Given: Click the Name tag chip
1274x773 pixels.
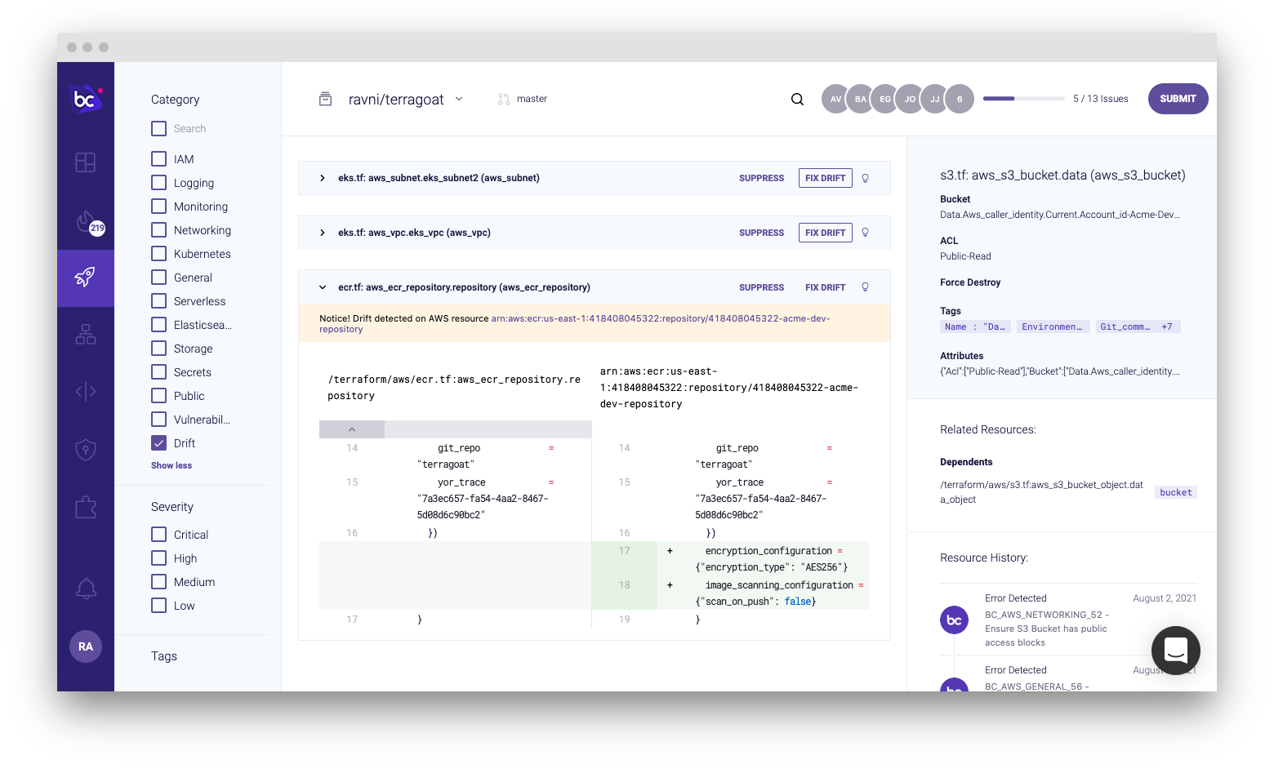Looking at the screenshot, I should [975, 327].
